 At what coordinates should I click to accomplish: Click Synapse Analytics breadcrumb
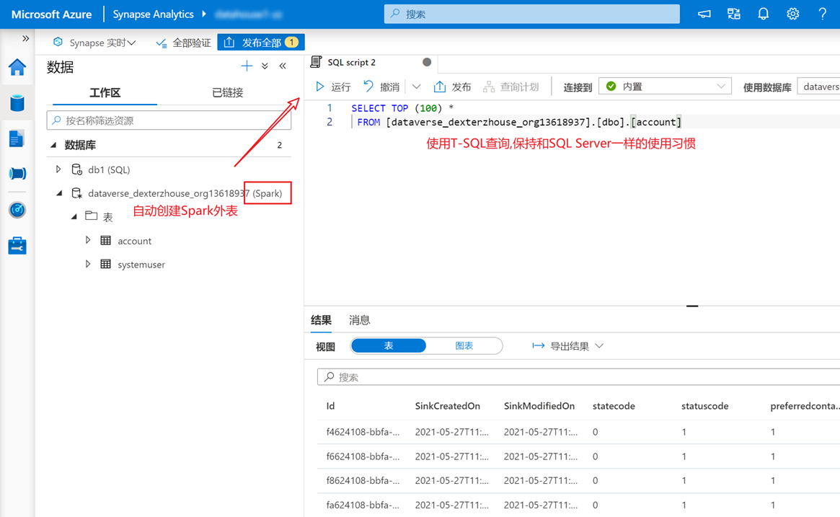pyautogui.click(x=153, y=14)
